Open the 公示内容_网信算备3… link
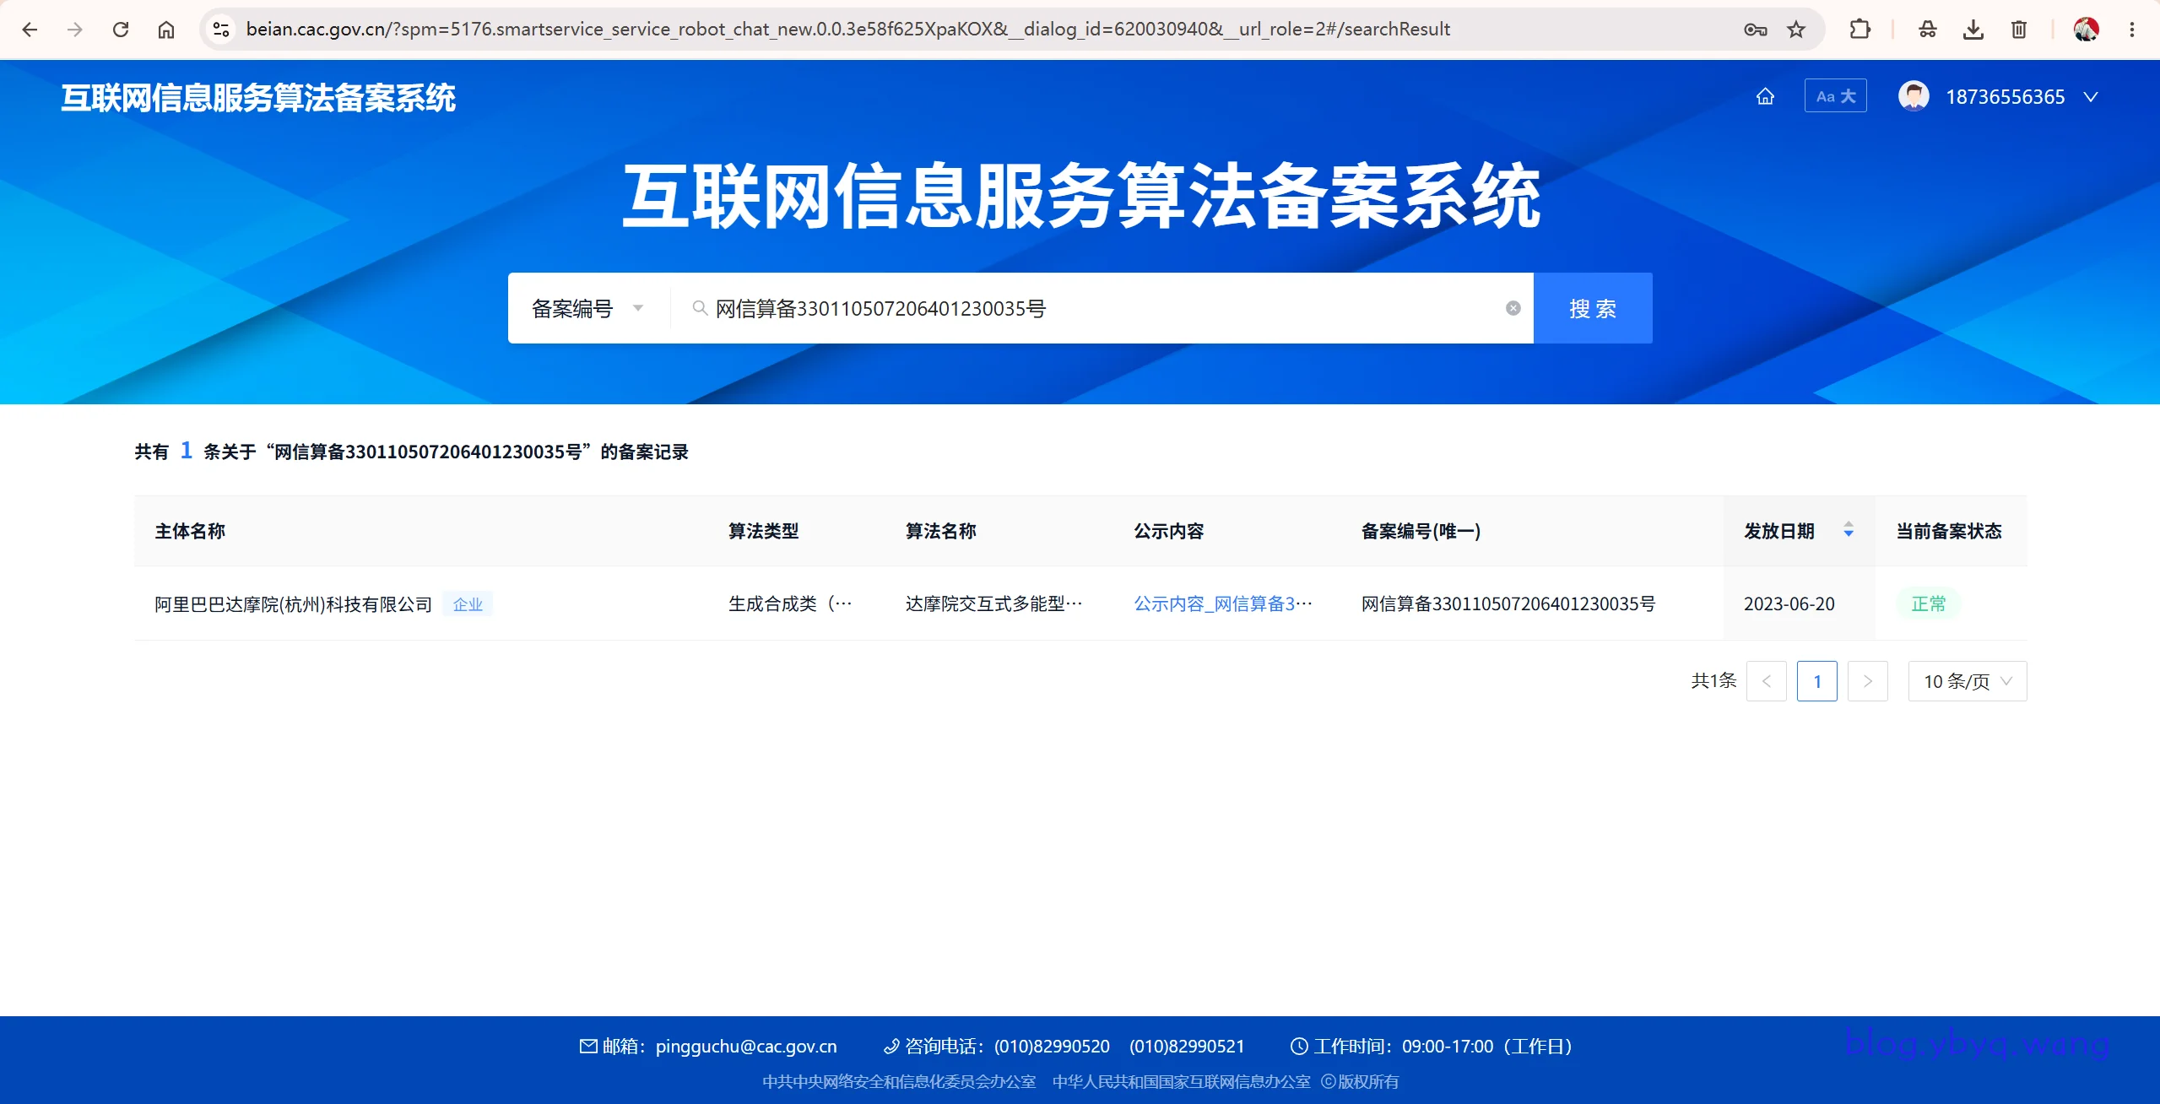The width and height of the screenshot is (2160, 1104). (1222, 603)
